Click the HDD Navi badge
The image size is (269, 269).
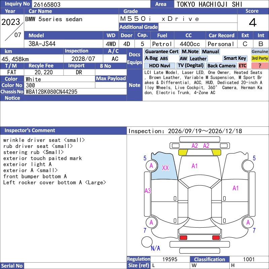click(159, 66)
